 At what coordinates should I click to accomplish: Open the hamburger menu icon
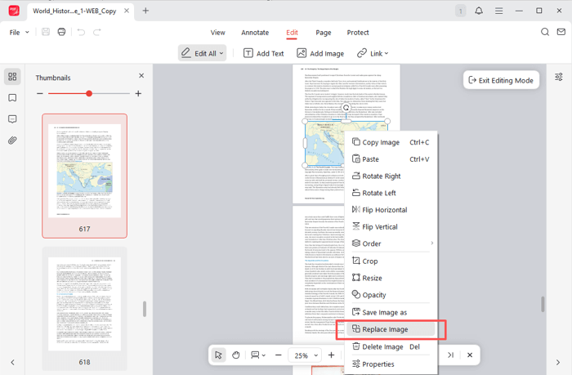pyautogui.click(x=498, y=11)
